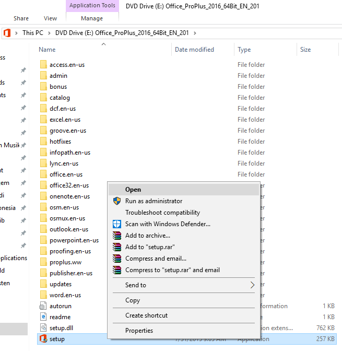Choose Copy in the context menu
The image size is (342, 351).
click(184, 300)
